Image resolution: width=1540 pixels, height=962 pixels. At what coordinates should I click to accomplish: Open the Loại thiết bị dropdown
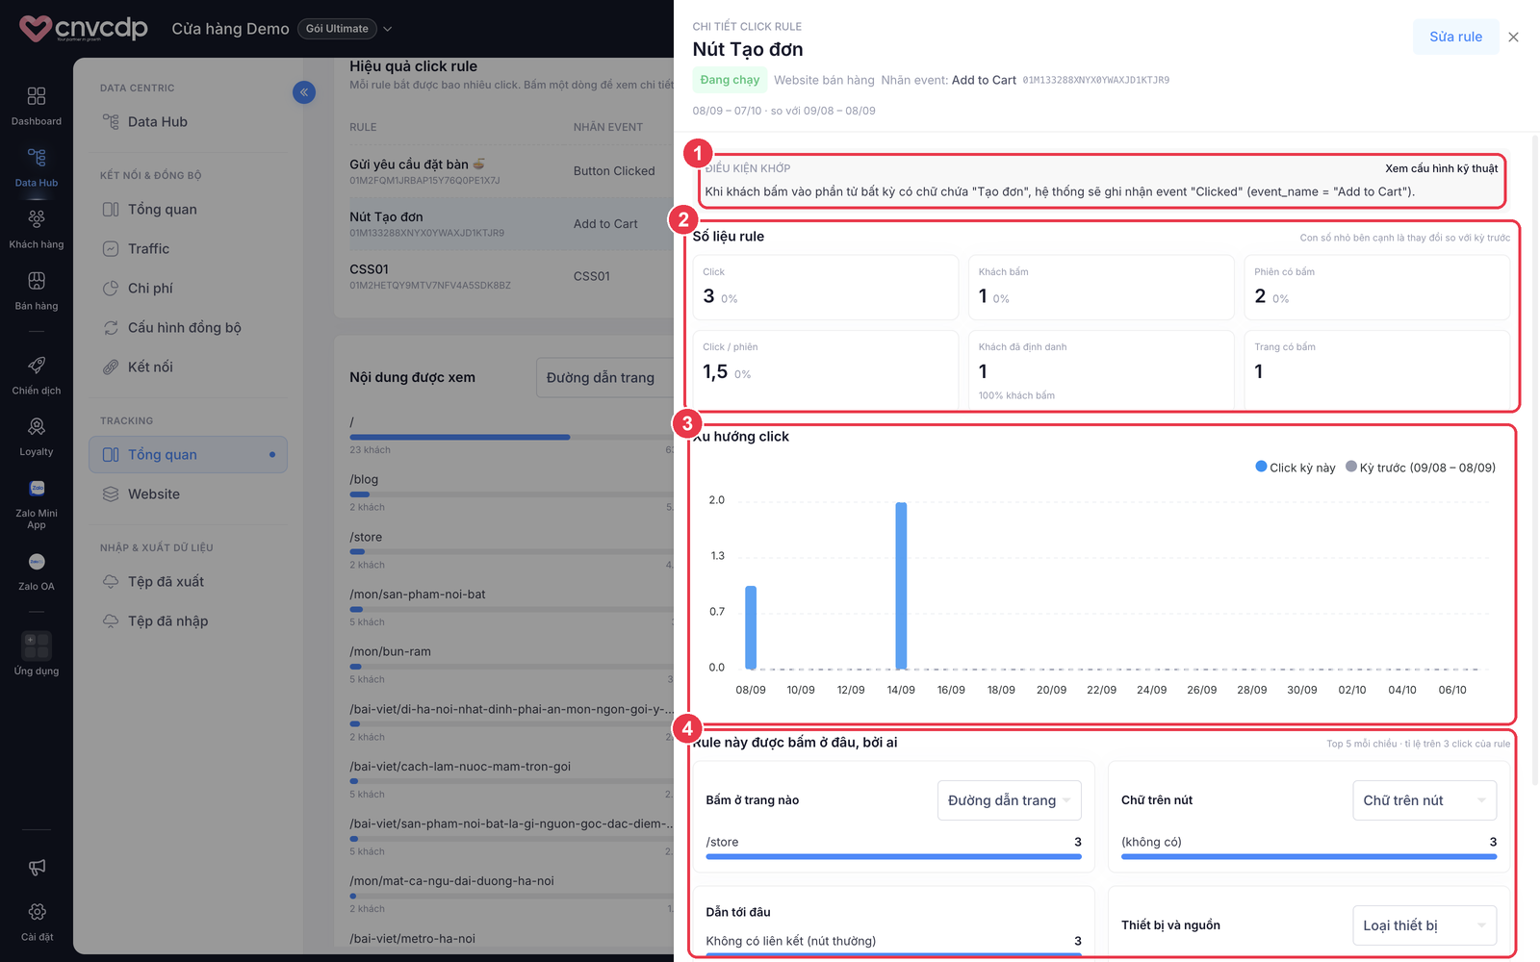click(1424, 925)
